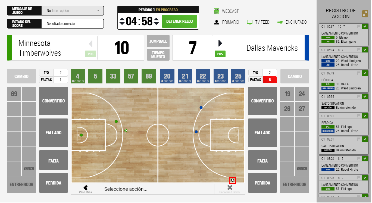Click Minnesota Fallado button
The image size is (372, 203).
(54, 133)
